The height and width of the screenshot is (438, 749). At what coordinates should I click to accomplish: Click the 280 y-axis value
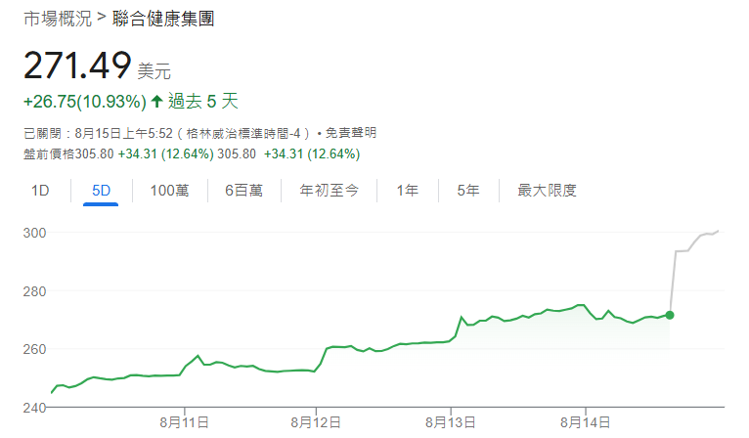coord(34,291)
